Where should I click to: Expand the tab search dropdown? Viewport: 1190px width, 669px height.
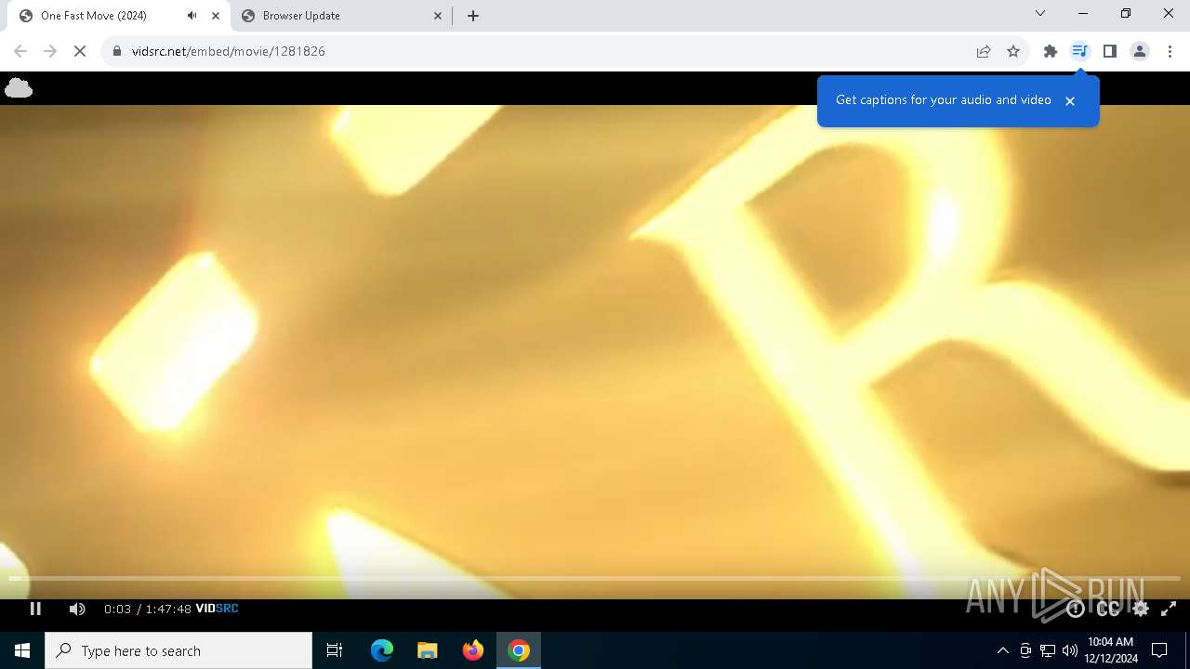(1040, 13)
